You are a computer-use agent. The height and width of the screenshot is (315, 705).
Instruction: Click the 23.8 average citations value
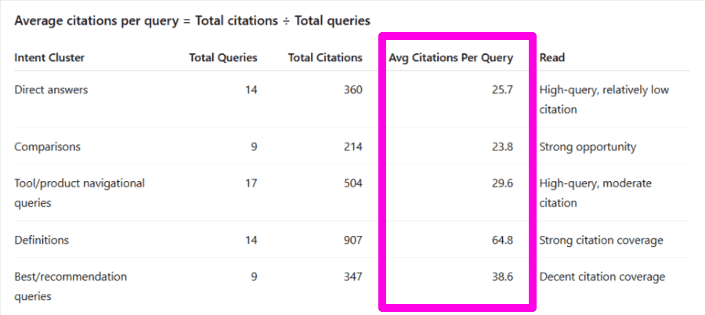(502, 147)
